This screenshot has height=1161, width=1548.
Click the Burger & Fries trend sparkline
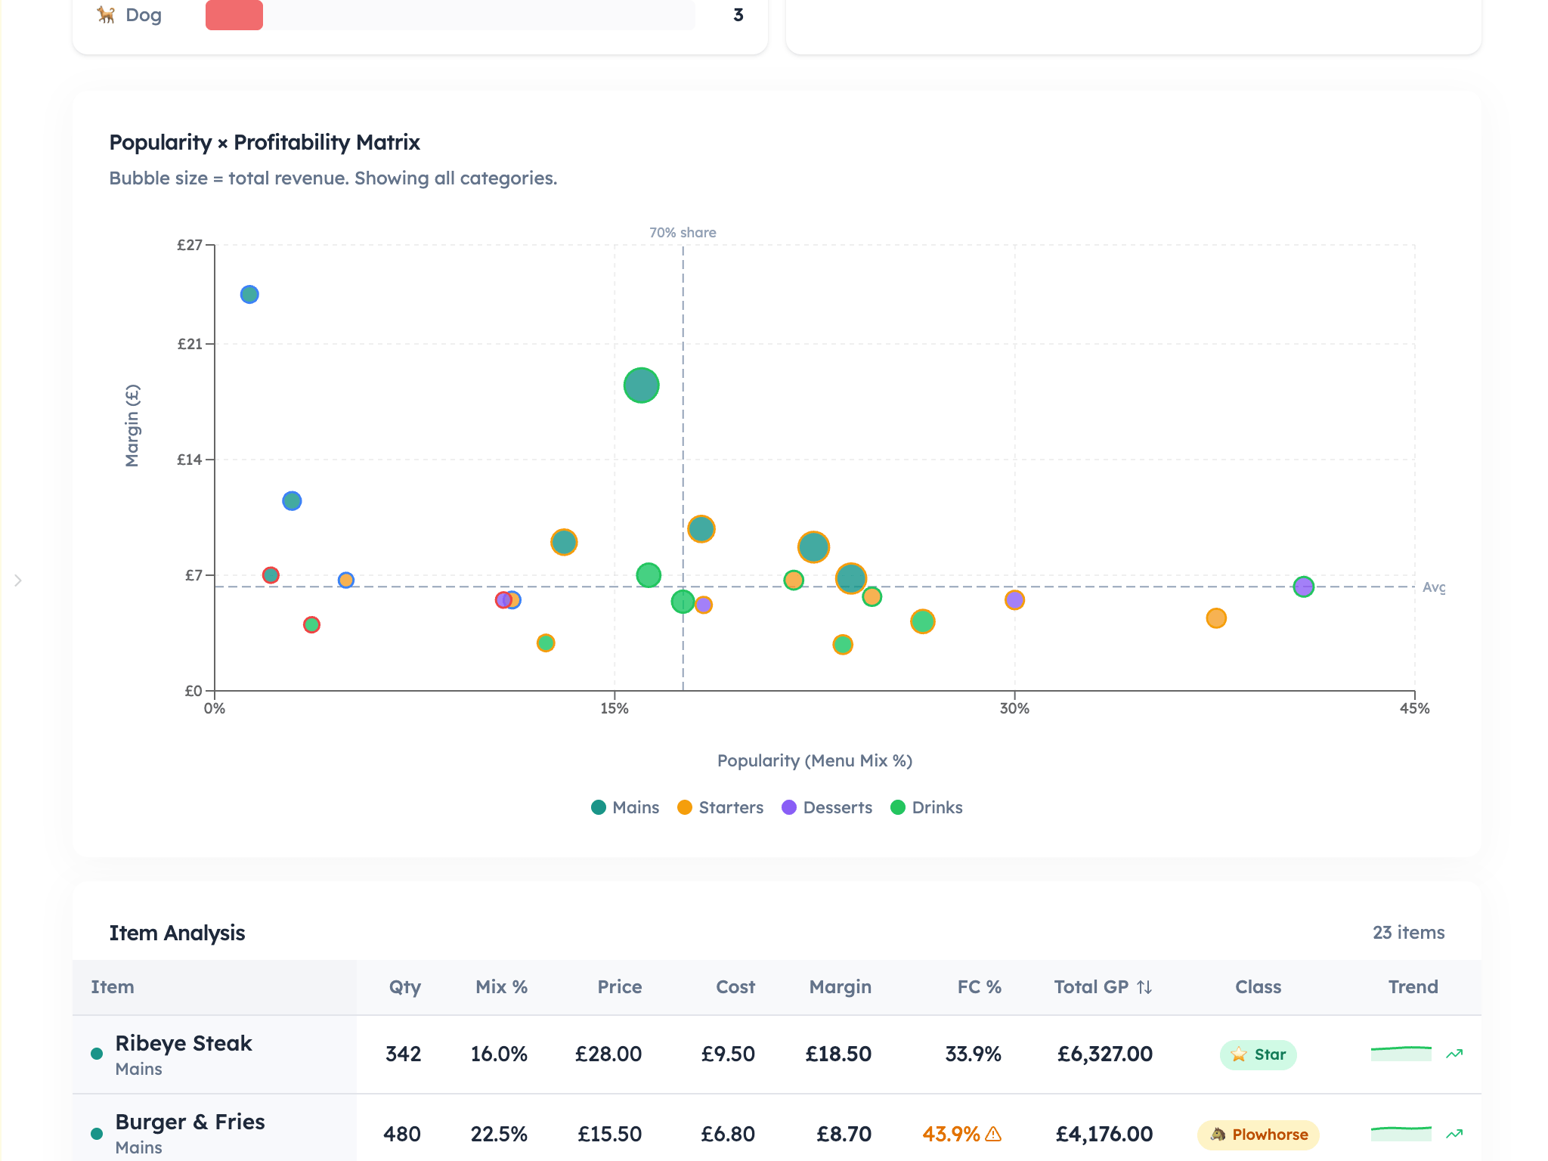coord(1401,1133)
